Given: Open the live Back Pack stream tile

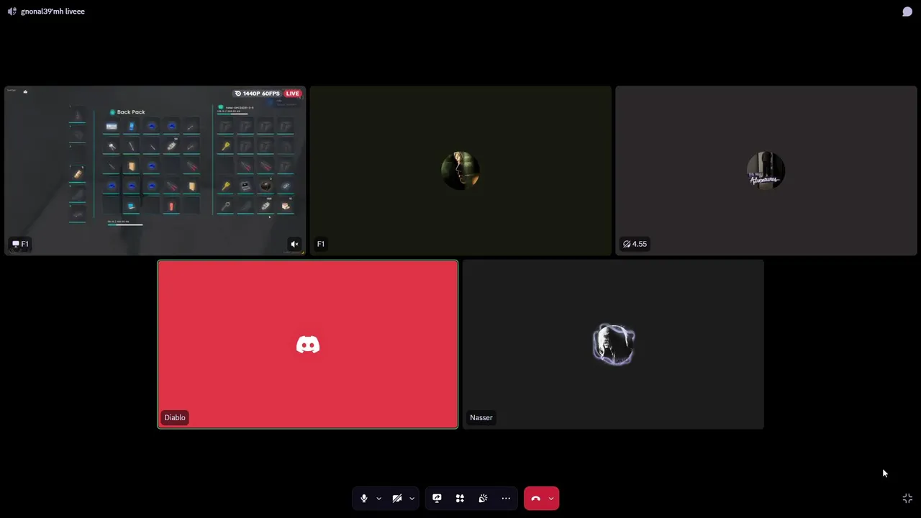Looking at the screenshot, I should pos(155,171).
